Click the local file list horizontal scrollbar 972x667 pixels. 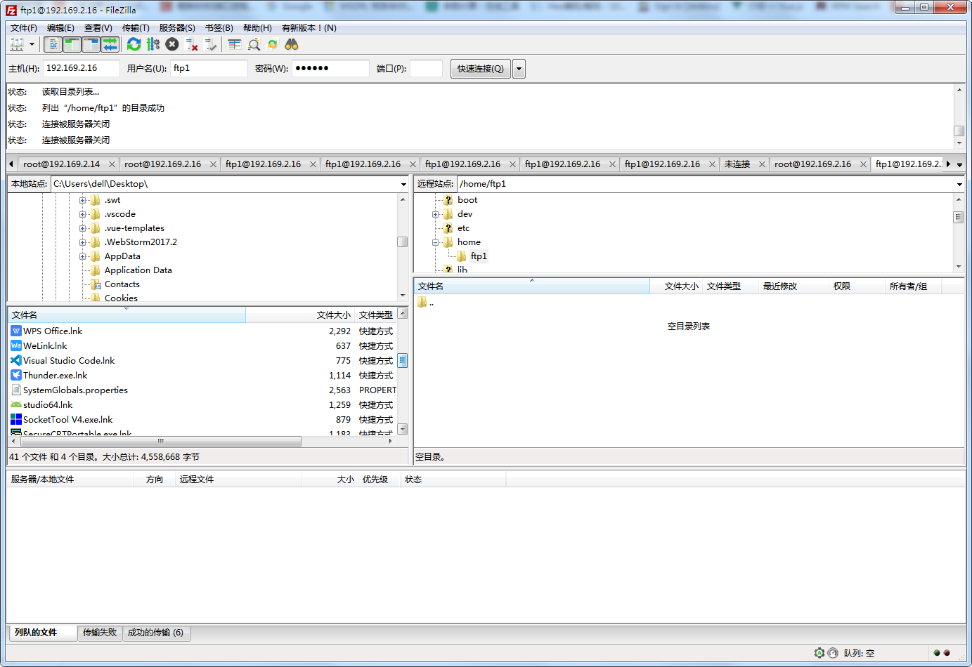point(160,442)
